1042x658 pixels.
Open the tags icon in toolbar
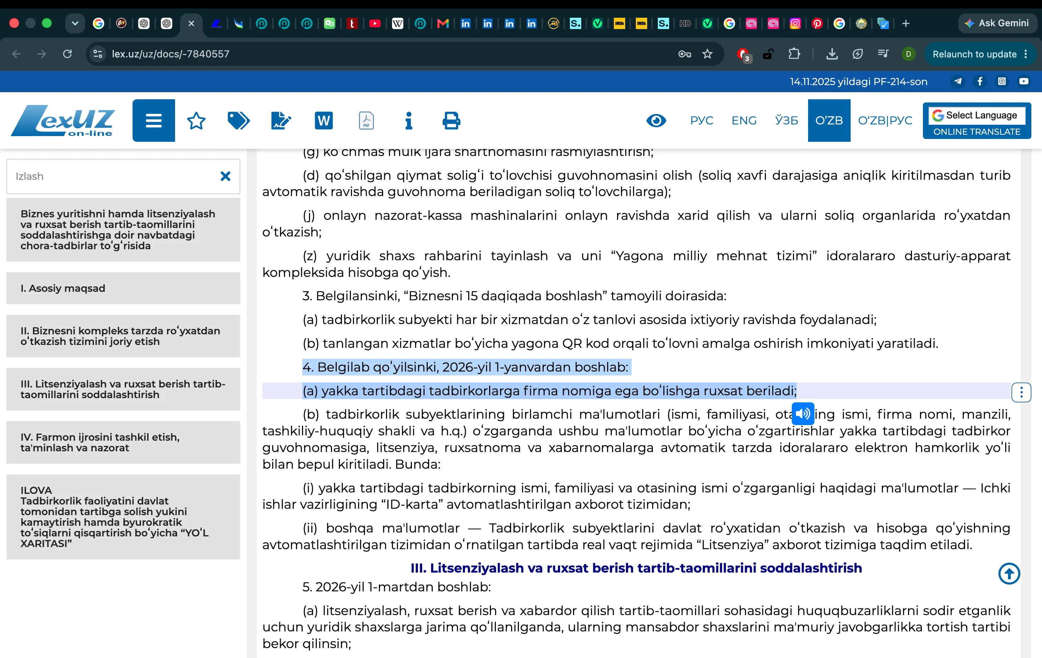click(239, 121)
